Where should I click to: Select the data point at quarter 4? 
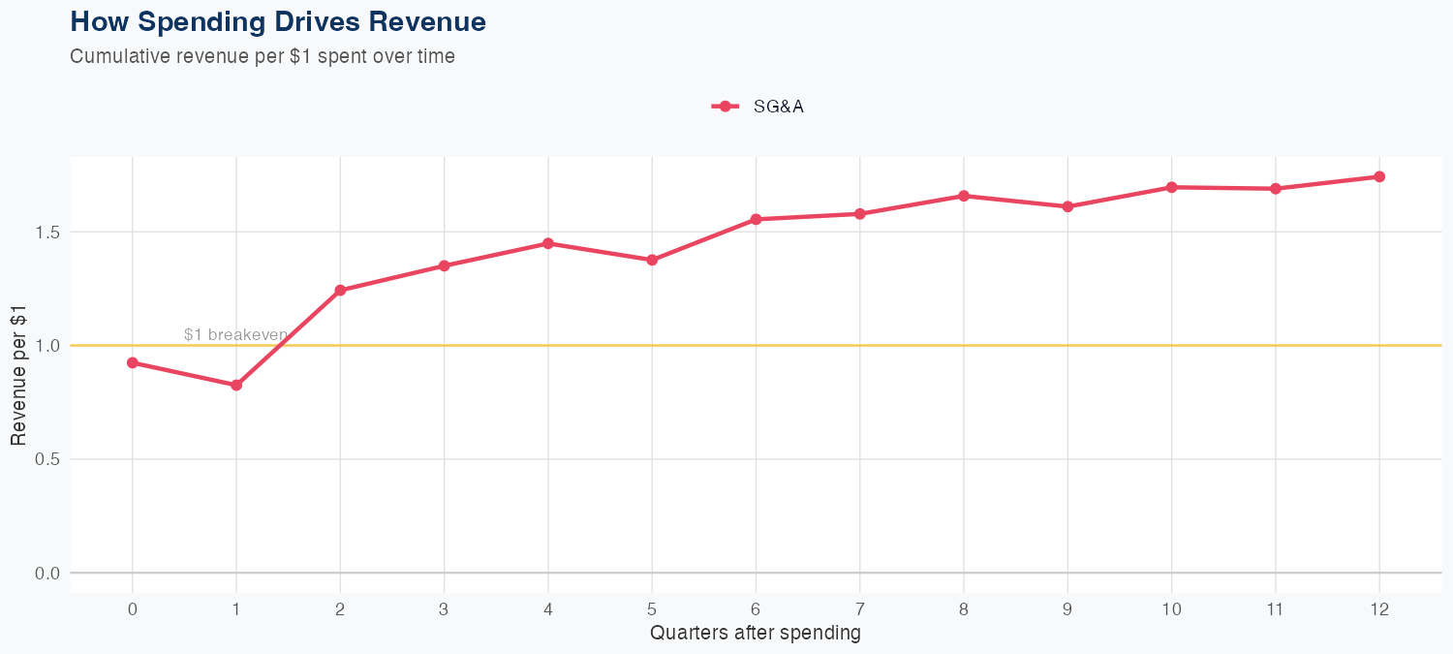[548, 243]
